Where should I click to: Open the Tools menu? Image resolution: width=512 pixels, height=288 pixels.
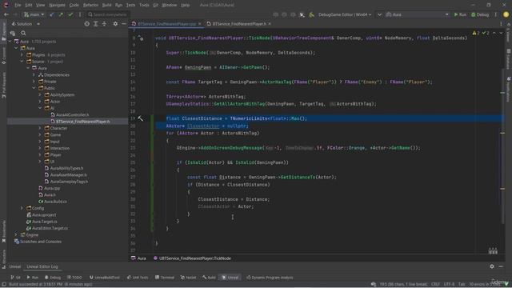[144, 5]
